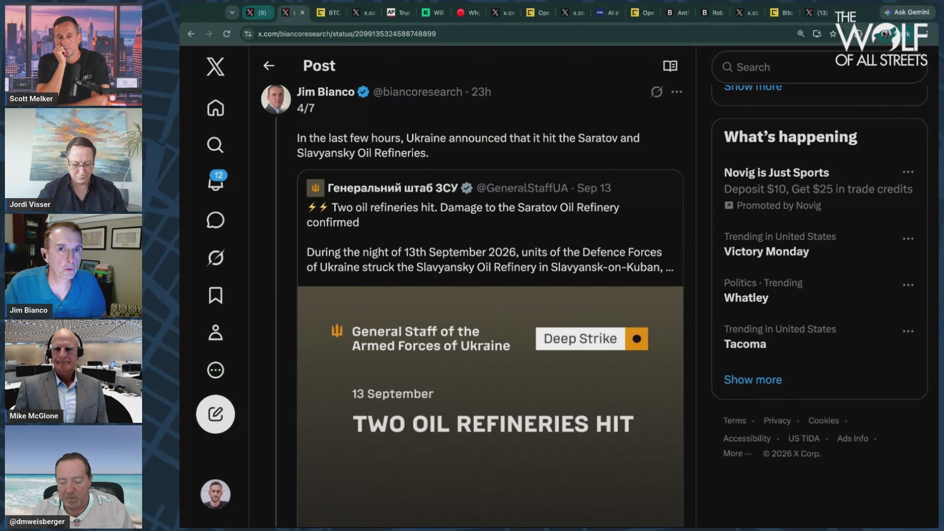Open site info icon in address bar
Image resolution: width=944 pixels, height=531 pixels.
248,34
